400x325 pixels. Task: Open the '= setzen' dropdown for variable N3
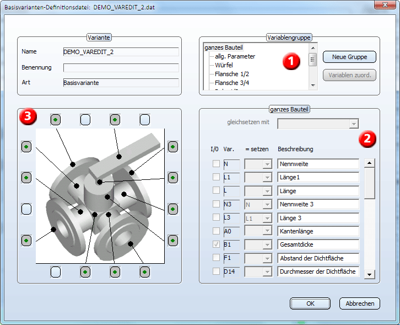click(267, 205)
